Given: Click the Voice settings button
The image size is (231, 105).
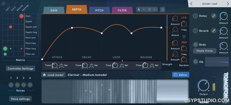Looking at the screenshot, I should [21, 99].
